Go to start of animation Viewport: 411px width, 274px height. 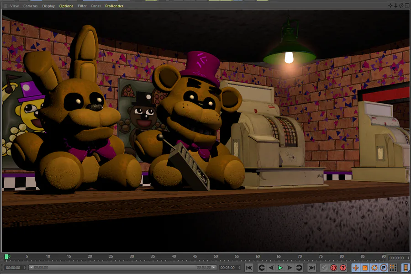(249, 268)
